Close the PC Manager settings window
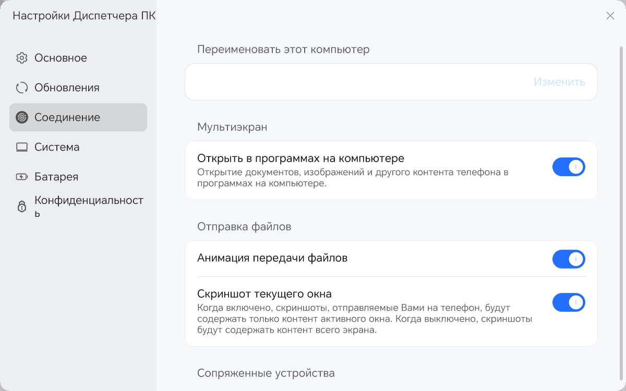This screenshot has height=391, width=626. (610, 16)
